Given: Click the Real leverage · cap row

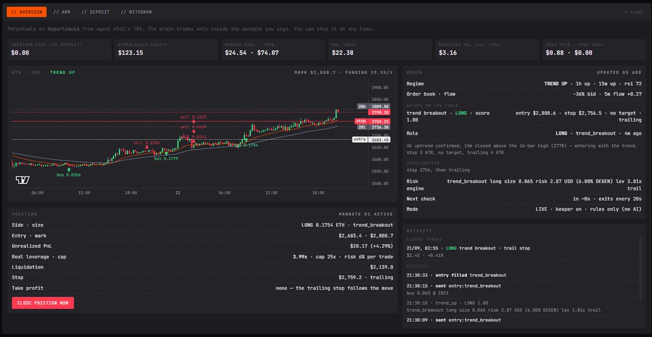Looking at the screenshot, I should click(x=202, y=257).
